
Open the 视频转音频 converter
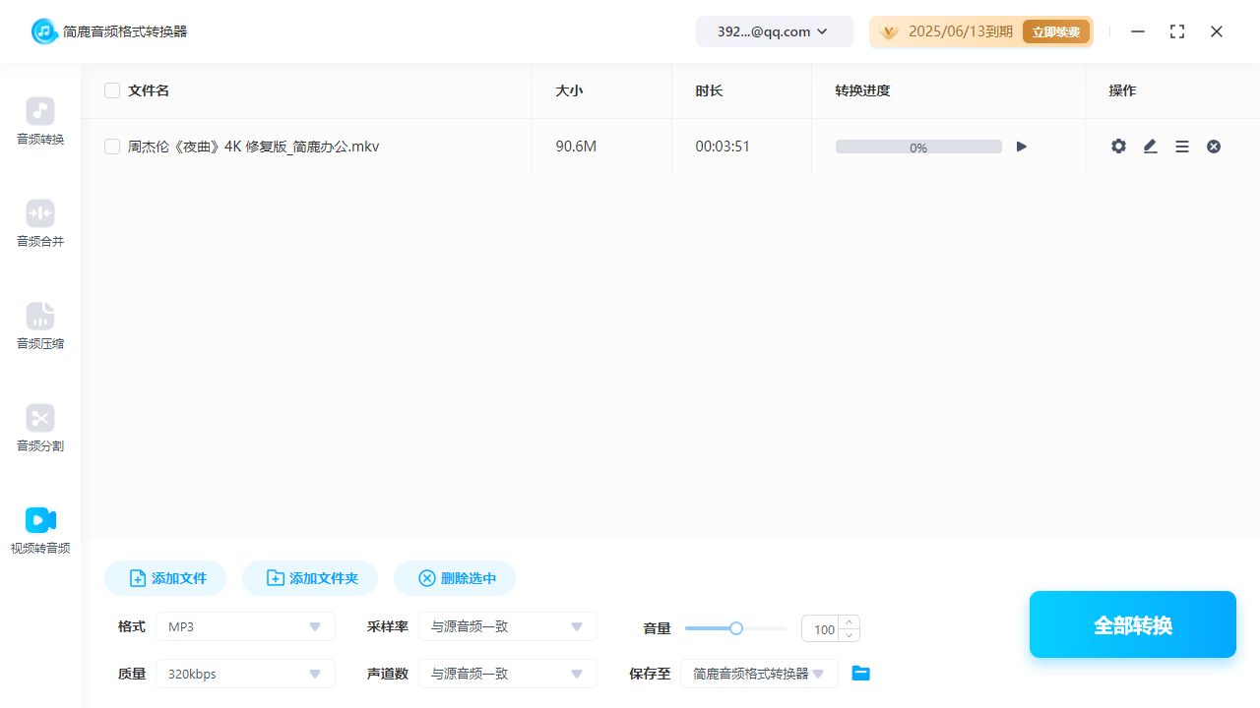point(39,531)
